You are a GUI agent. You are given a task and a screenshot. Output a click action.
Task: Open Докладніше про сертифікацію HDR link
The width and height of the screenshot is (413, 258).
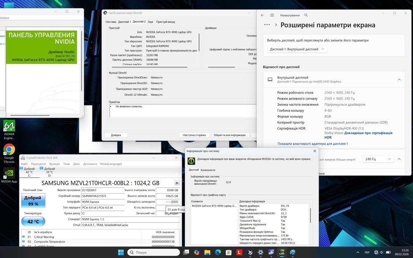tap(358, 135)
